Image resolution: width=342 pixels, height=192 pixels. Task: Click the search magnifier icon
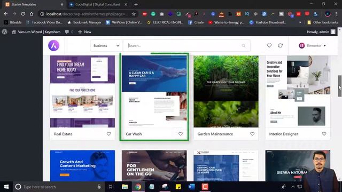pyautogui.click(x=244, y=45)
